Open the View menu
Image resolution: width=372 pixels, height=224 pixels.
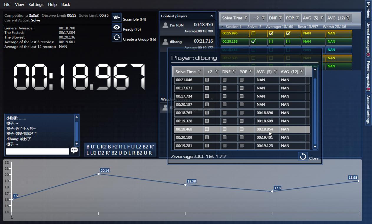pos(19,4)
